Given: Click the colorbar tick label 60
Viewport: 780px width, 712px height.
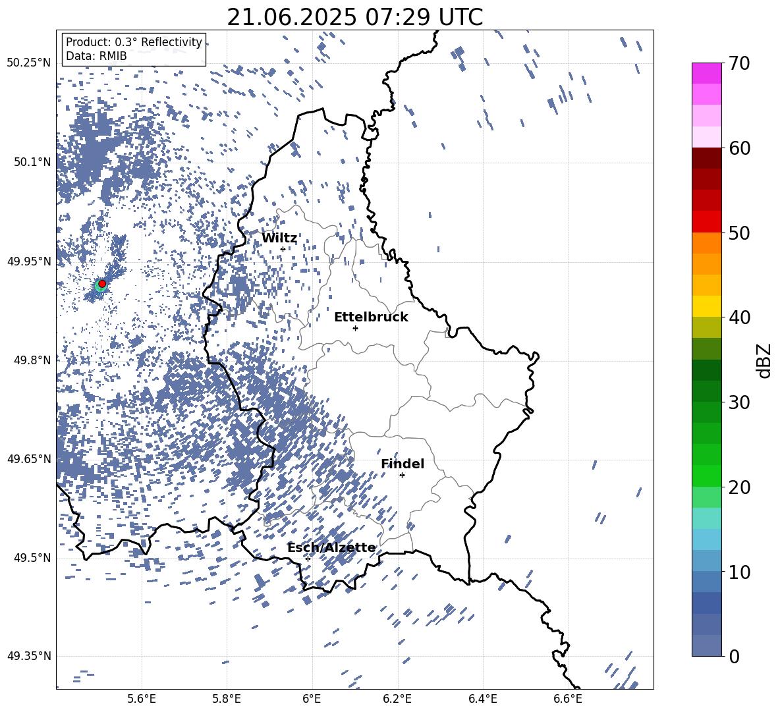Looking at the screenshot, I should [739, 148].
